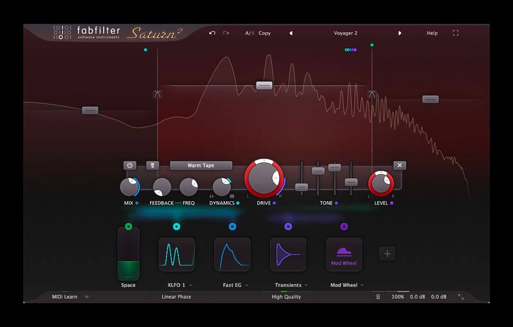
Task: Remove the band with the X button
Action: 400,166
